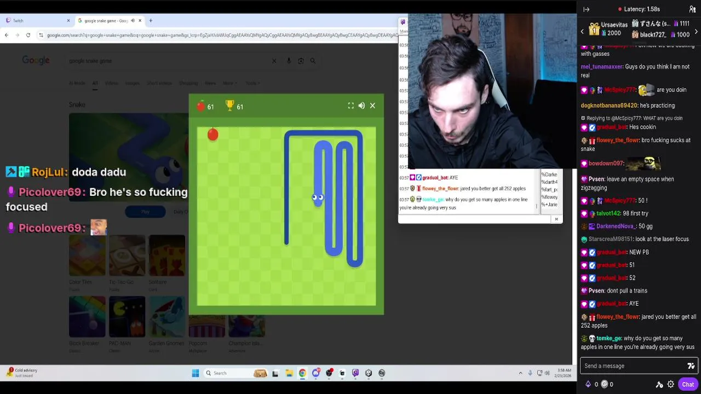
Task: Click the taskbar Search box
Action: 235,373
